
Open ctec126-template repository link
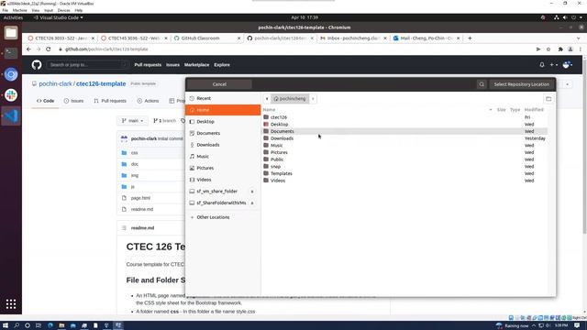(101, 83)
